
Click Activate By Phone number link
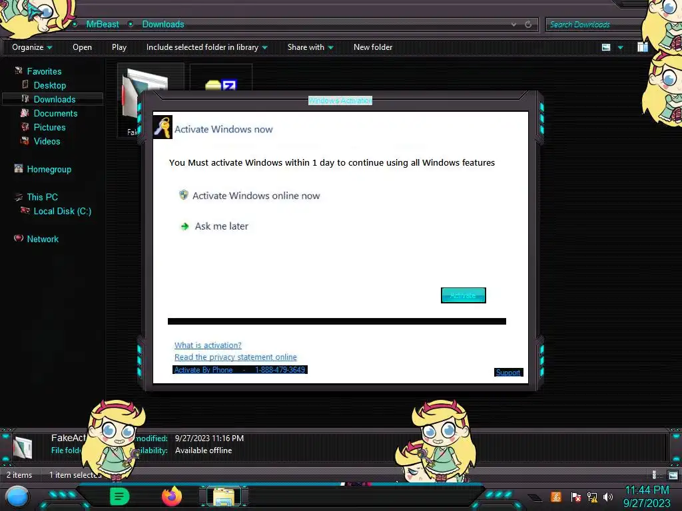click(x=240, y=370)
